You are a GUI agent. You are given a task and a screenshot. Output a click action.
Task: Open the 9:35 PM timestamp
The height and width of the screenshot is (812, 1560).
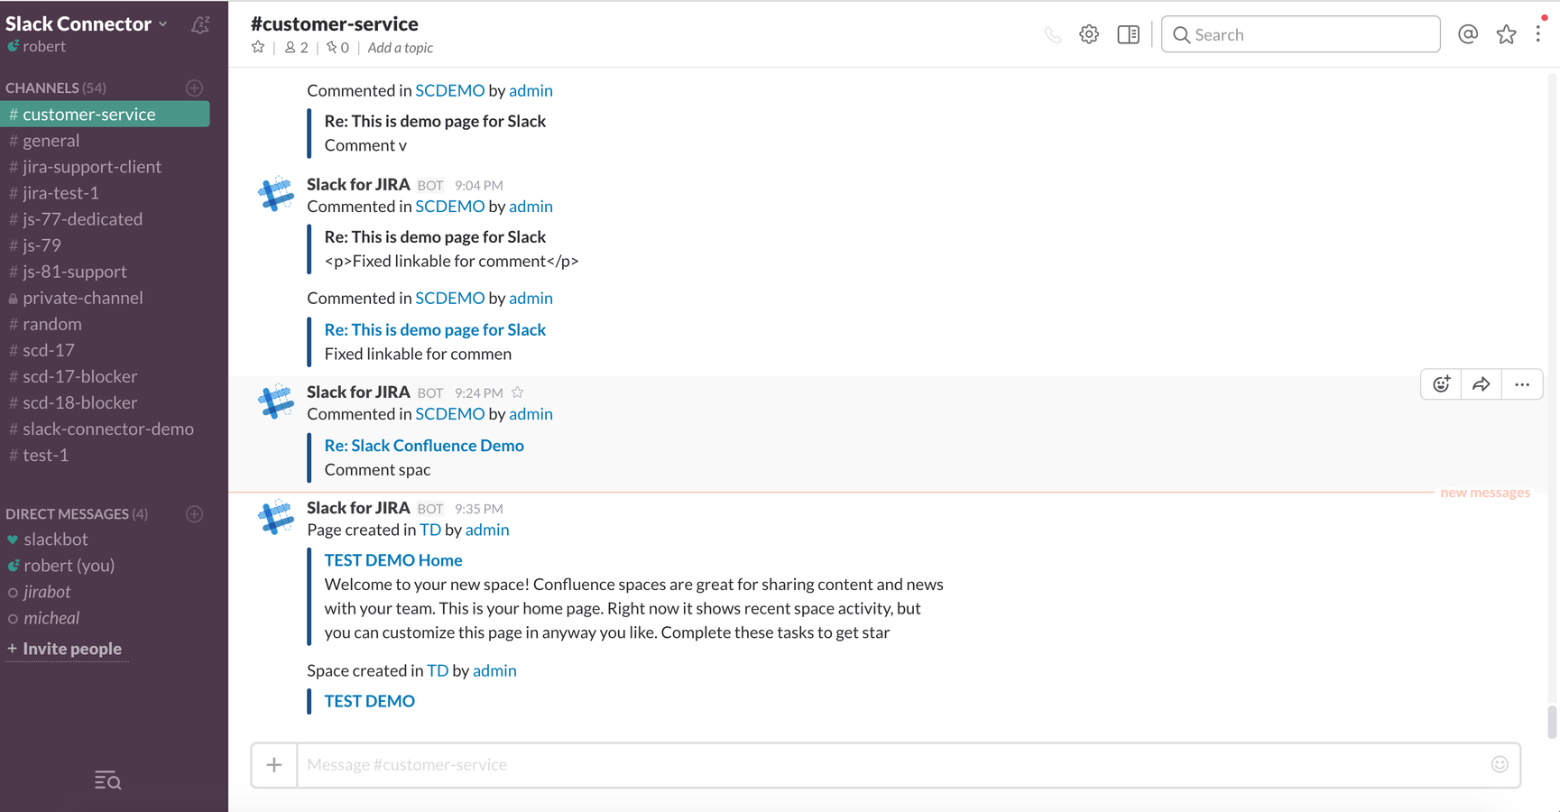(x=478, y=509)
